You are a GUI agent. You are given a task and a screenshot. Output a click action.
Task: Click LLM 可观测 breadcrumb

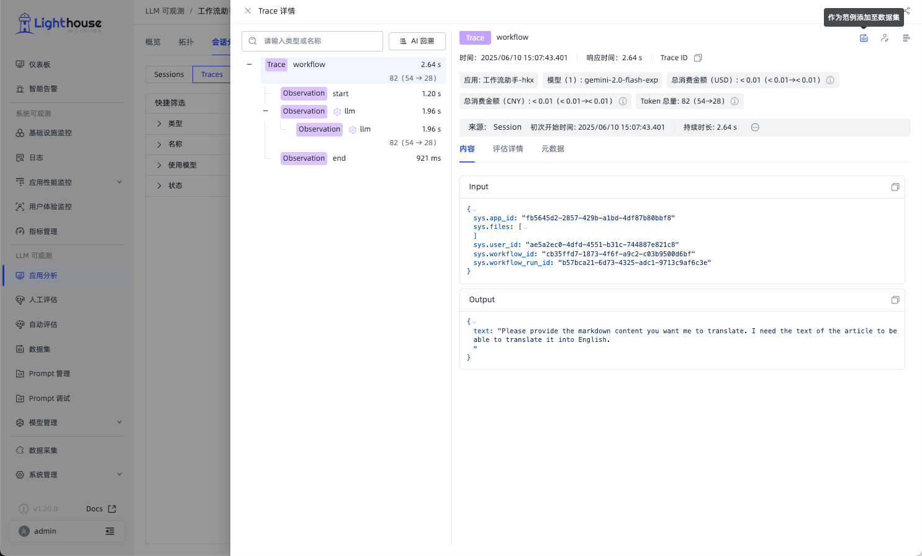(x=165, y=11)
